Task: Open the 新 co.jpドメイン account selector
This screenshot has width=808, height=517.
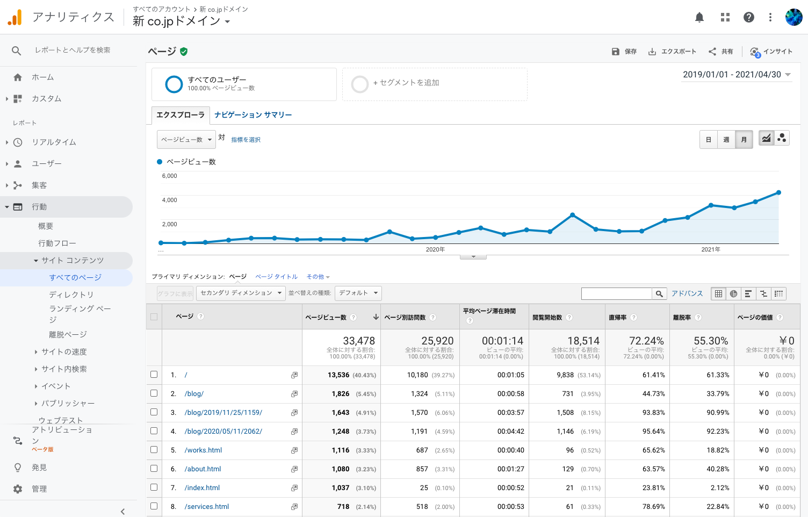Action: (182, 21)
